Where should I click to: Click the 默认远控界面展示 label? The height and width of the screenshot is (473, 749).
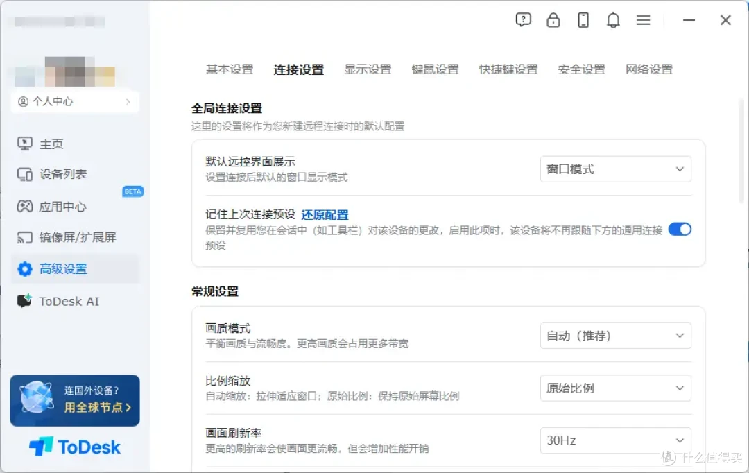click(x=250, y=162)
